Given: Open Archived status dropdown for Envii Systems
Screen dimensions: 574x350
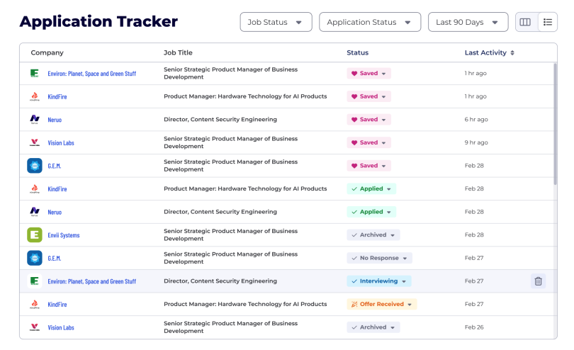Looking at the screenshot, I should coord(373,235).
